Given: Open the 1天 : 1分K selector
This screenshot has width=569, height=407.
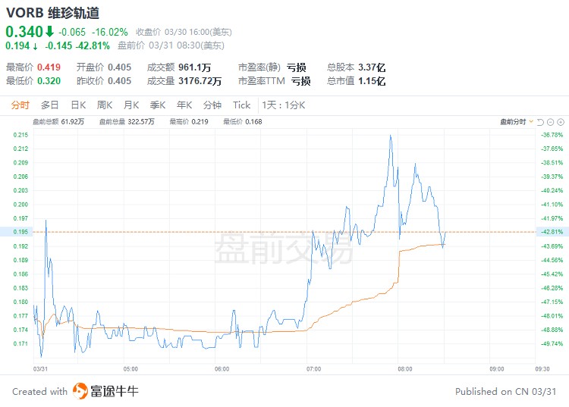Looking at the screenshot, I should coord(283,105).
